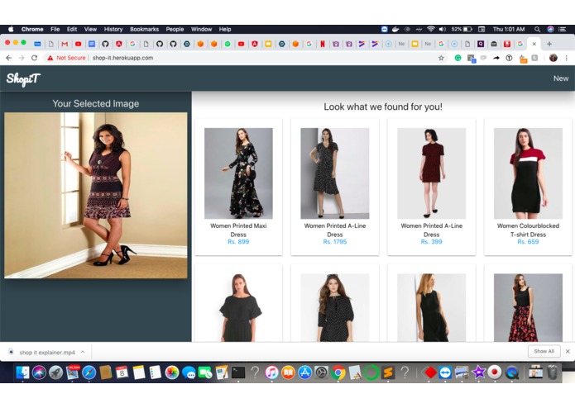Viewport: 575px width, 408px height.
Task: Open Messages from the dock
Action: click(x=189, y=372)
